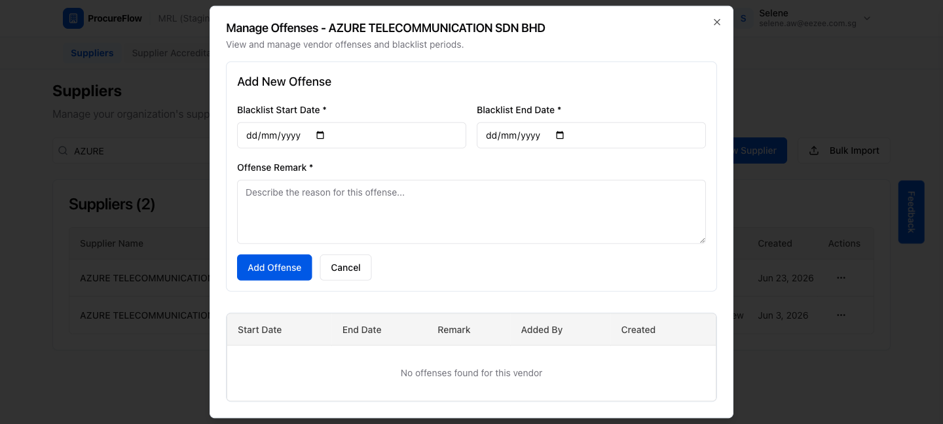The image size is (943, 424).
Task: Open calendar picker for Blacklist End Date
Action: [560, 135]
